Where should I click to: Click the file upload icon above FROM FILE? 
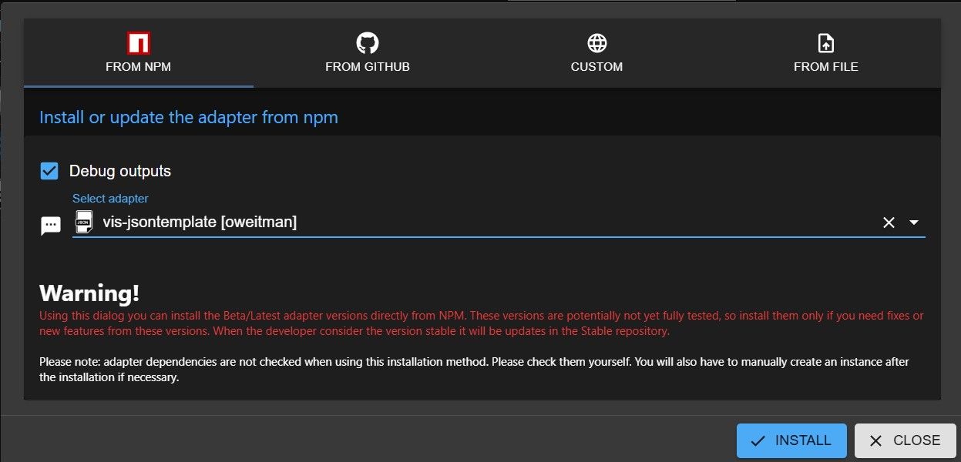[825, 42]
